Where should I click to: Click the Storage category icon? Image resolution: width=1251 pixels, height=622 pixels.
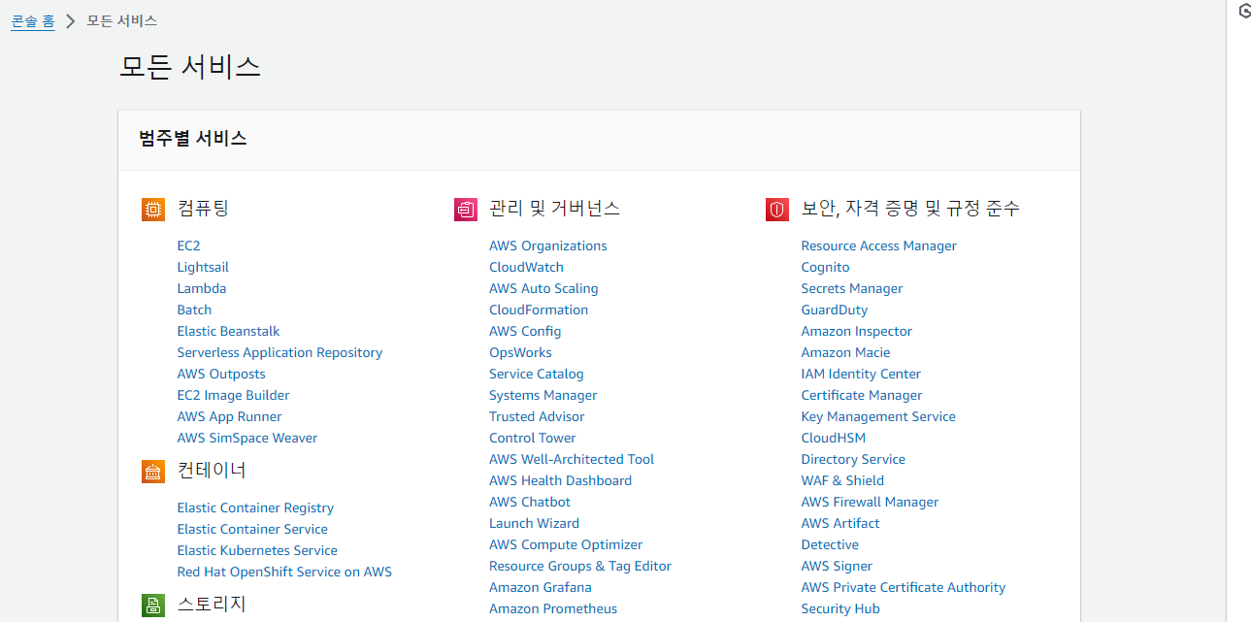(x=152, y=606)
